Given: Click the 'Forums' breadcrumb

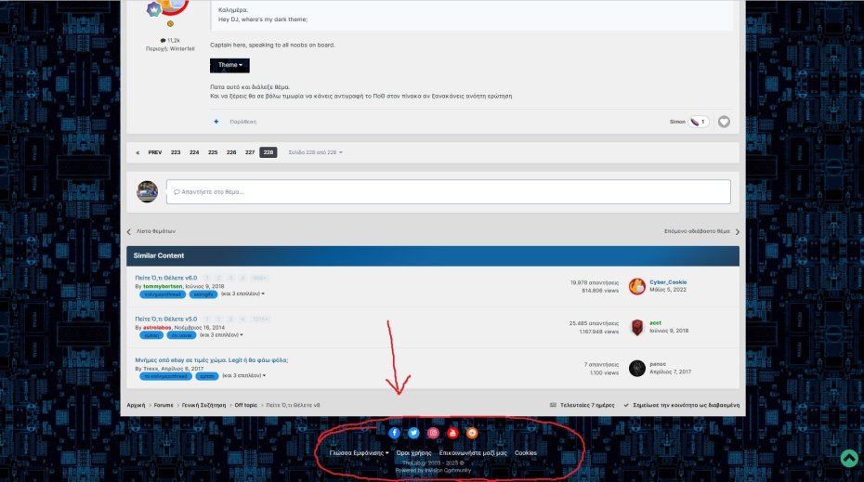Looking at the screenshot, I should tap(164, 405).
